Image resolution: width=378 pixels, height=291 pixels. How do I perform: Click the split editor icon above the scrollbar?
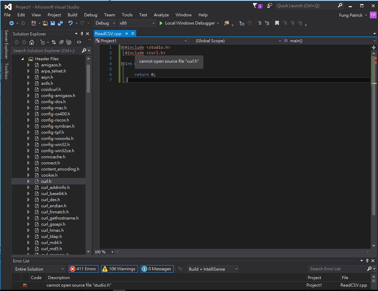(x=374, y=47)
